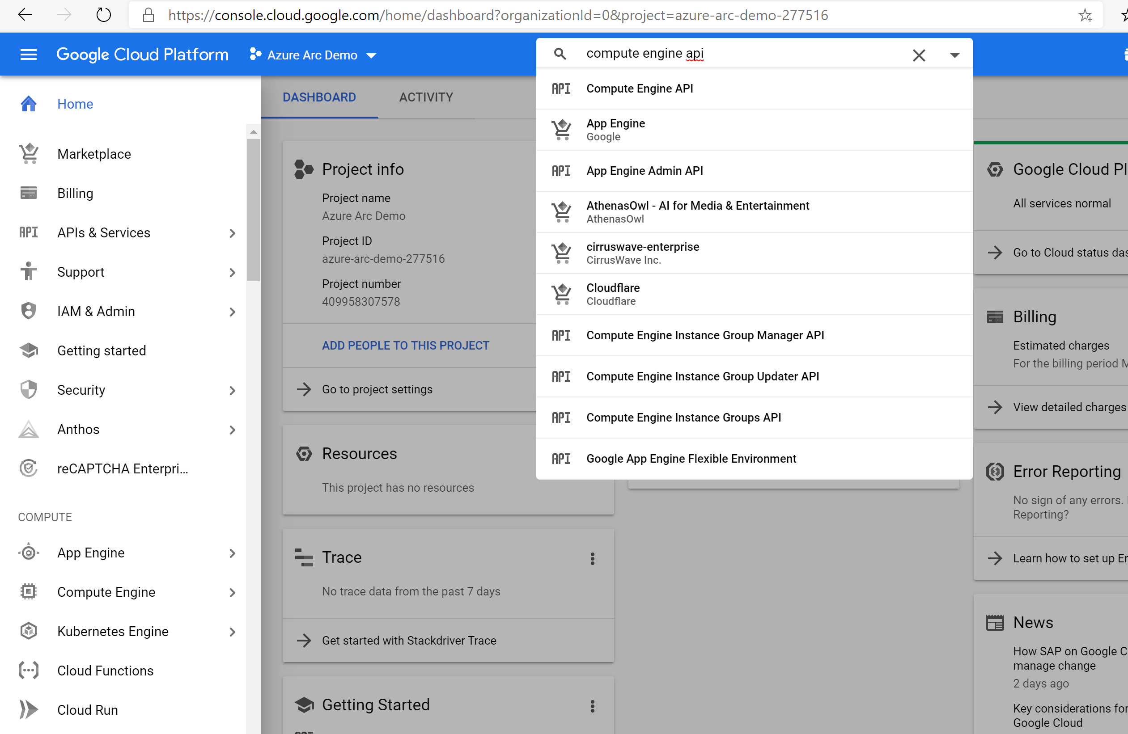The height and width of the screenshot is (734, 1128).
Task: Click the reCAPTCHA Enterprise icon
Action: point(29,468)
